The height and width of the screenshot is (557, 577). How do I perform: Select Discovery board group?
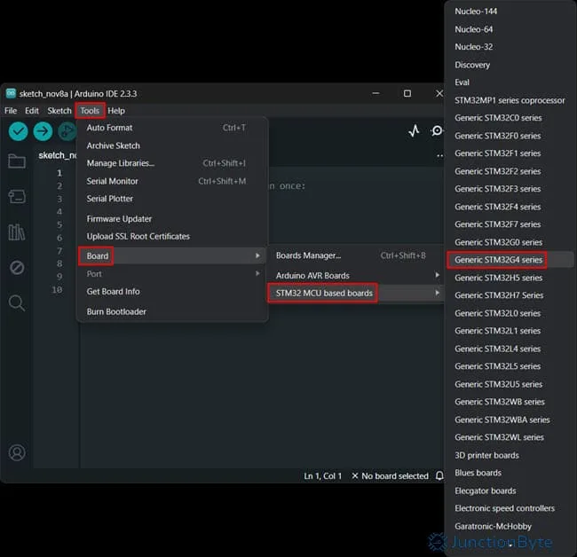tap(510, 65)
